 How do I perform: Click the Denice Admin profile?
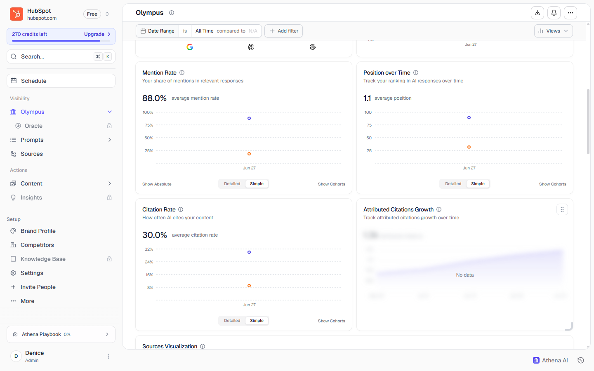(61, 356)
